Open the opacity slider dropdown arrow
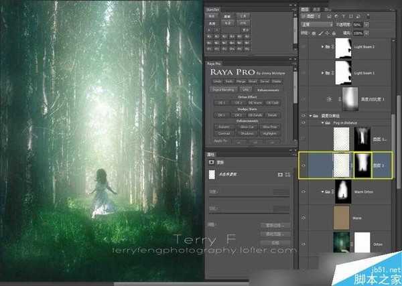Image resolution: width=402 pixels, height=286 pixels. click(366, 25)
